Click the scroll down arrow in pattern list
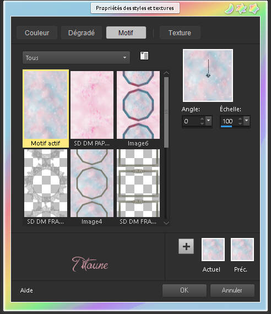The width and height of the screenshot is (271, 314). [x=166, y=223]
